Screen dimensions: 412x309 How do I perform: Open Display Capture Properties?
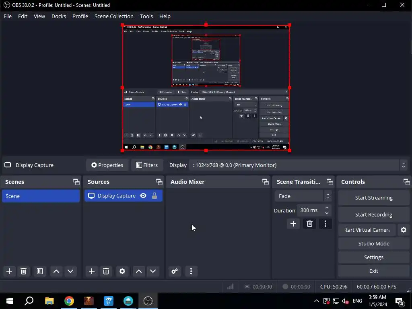(x=107, y=165)
